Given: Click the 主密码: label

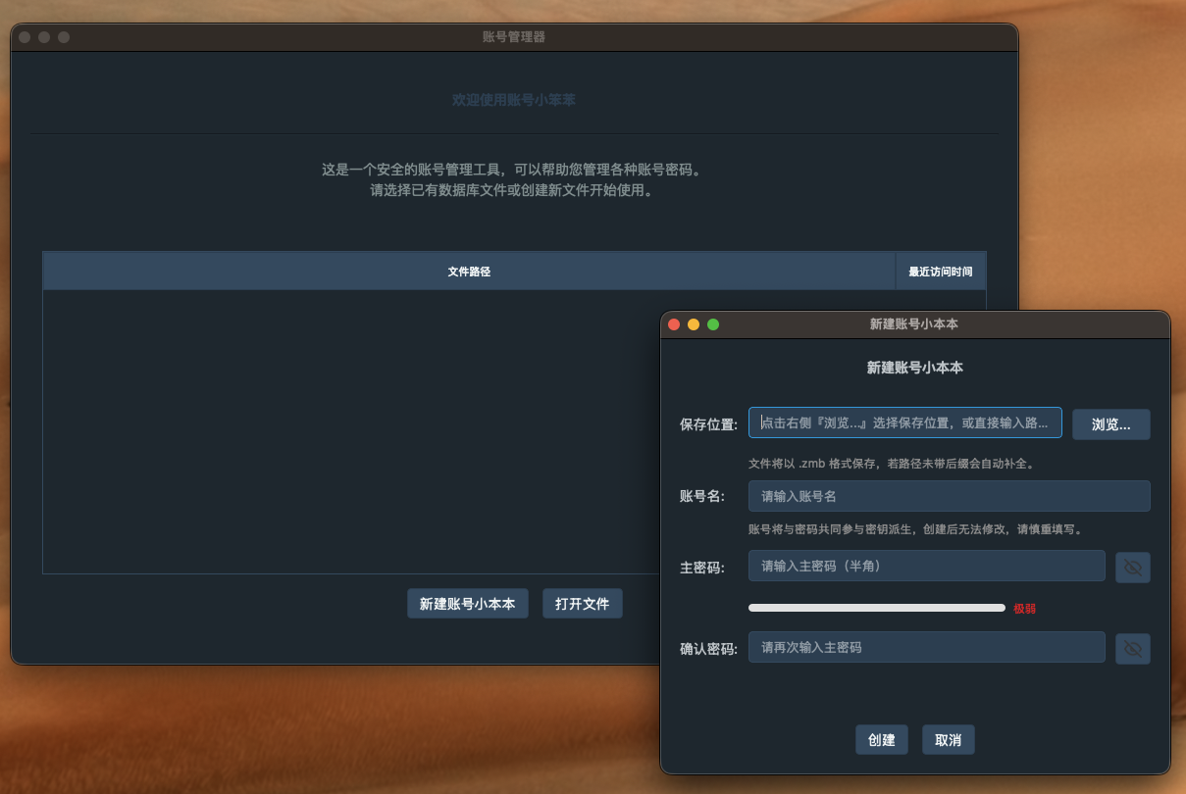Looking at the screenshot, I should point(701,567).
